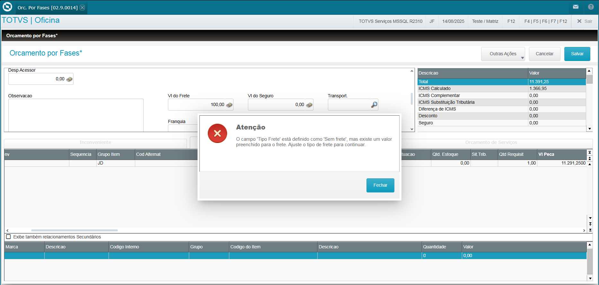599x285 pixels.
Task: Click the date 14/08/2025 in header
Action: point(453,21)
